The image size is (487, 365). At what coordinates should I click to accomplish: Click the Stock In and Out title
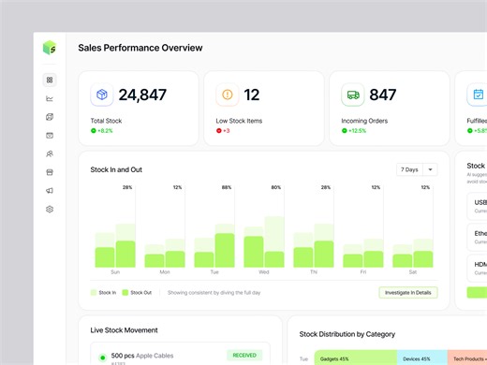click(116, 169)
